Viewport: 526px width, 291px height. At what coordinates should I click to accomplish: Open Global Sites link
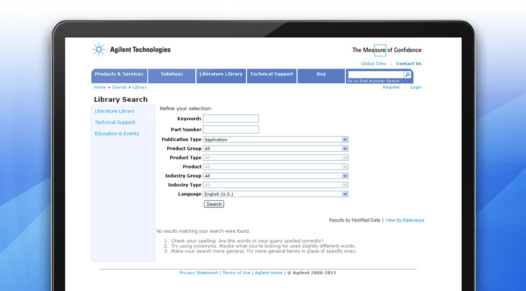[x=373, y=63]
